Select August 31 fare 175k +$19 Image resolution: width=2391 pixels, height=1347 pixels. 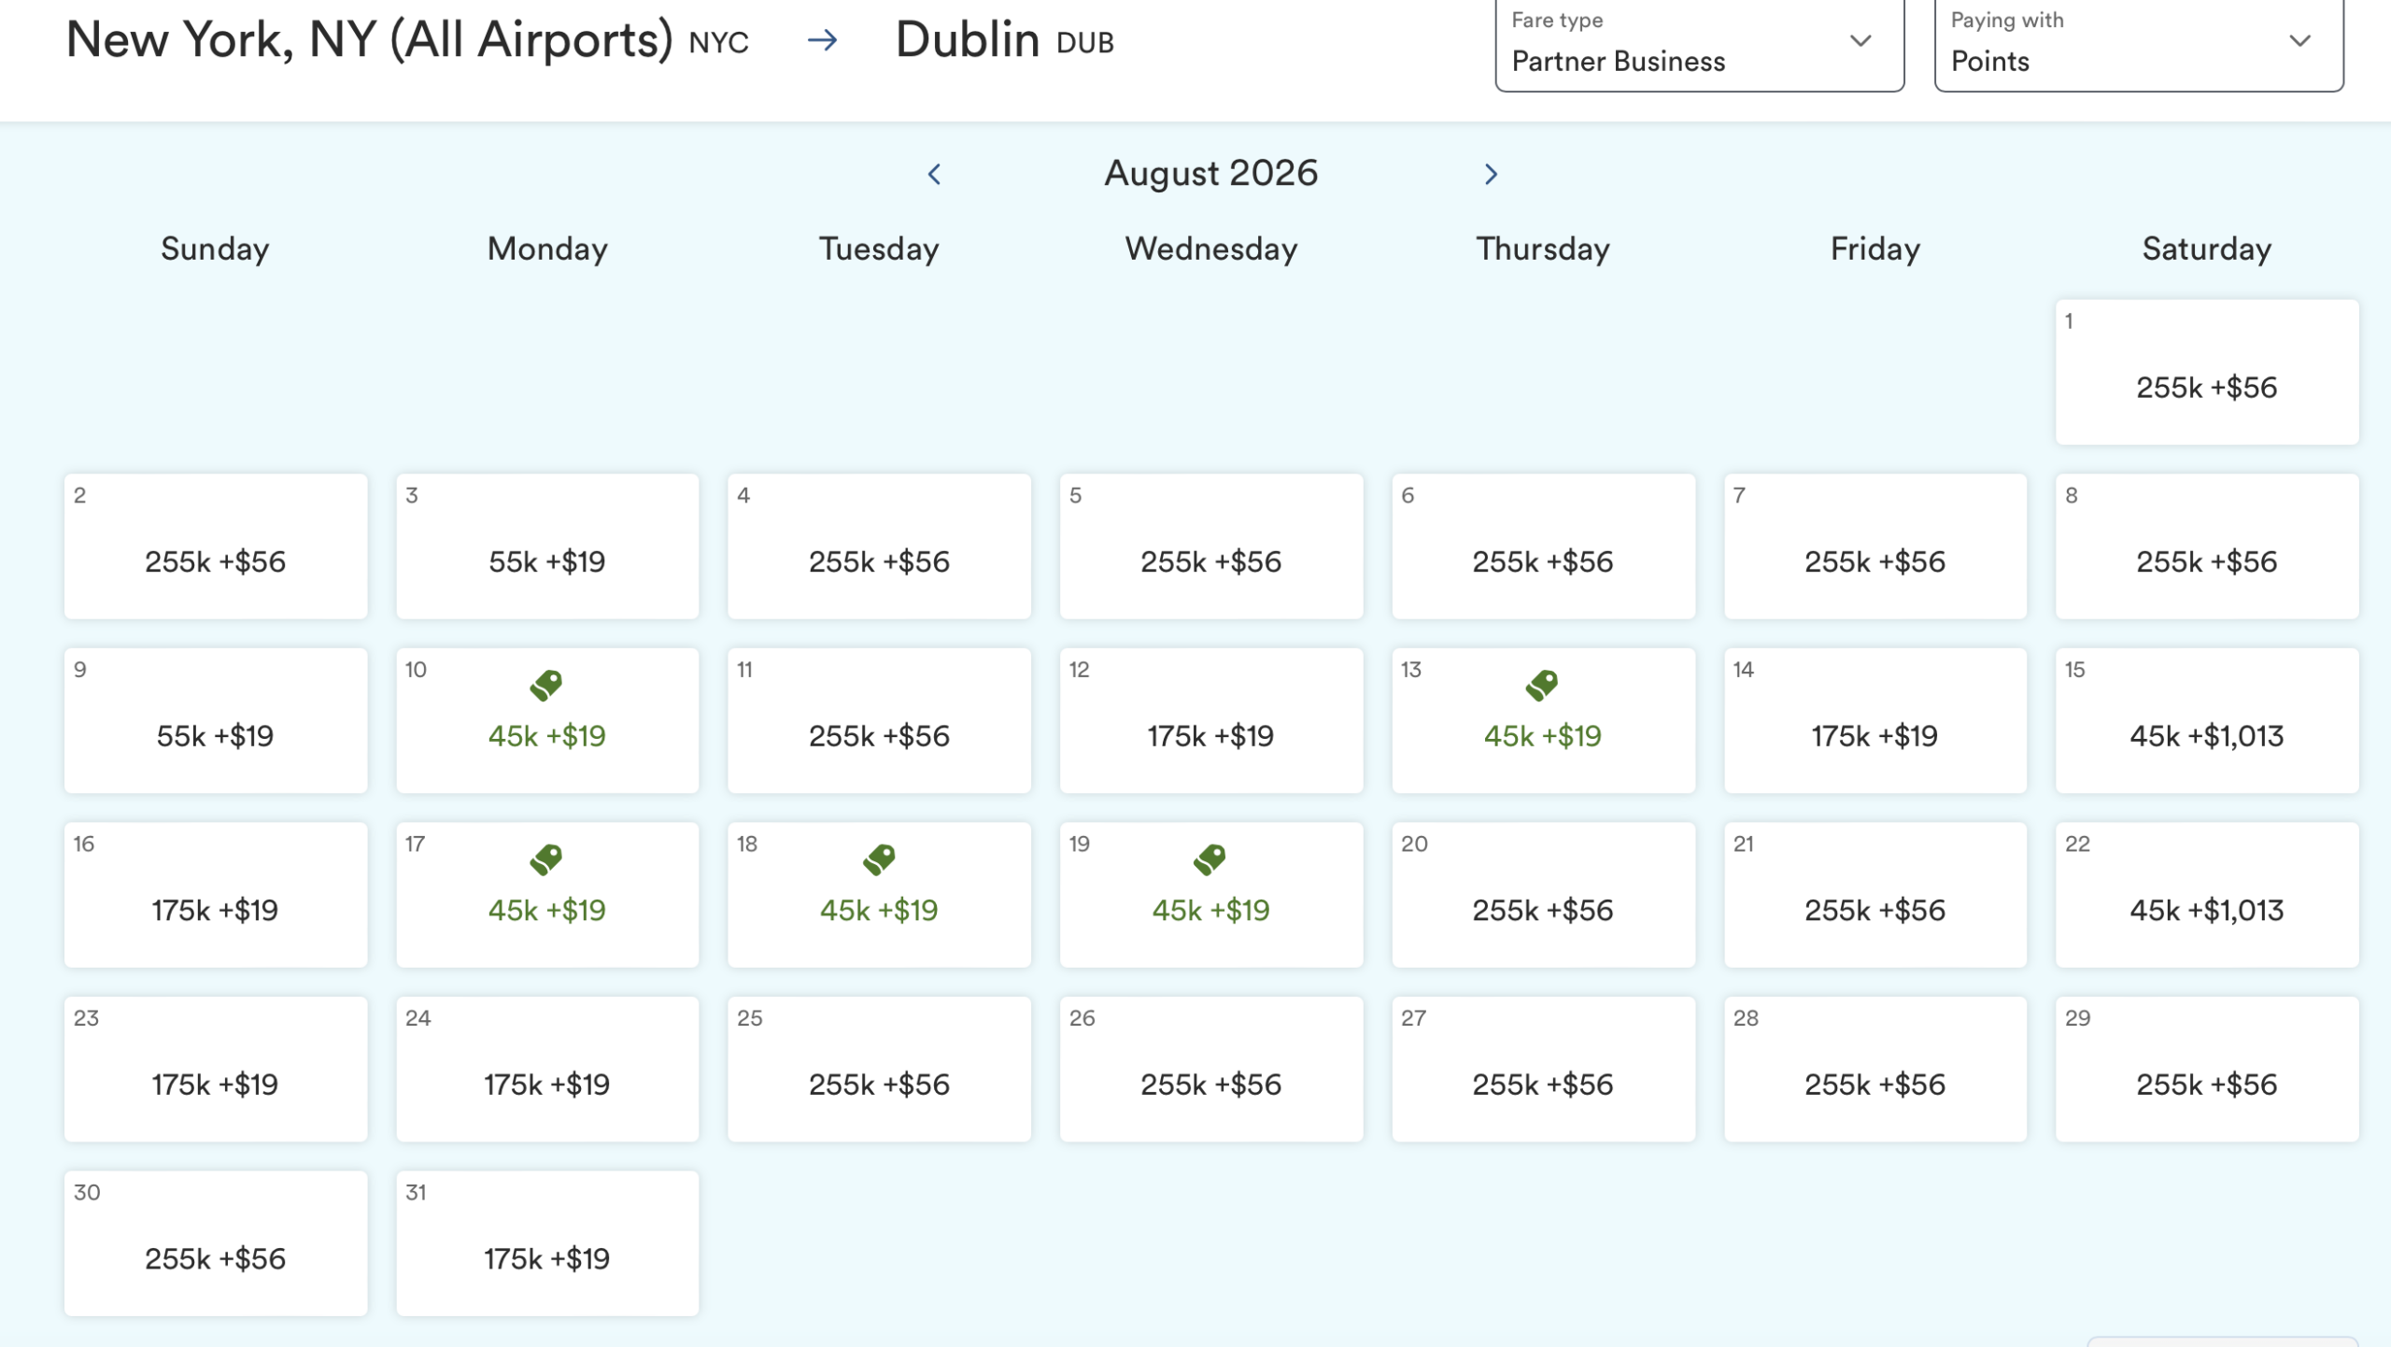click(x=547, y=1243)
